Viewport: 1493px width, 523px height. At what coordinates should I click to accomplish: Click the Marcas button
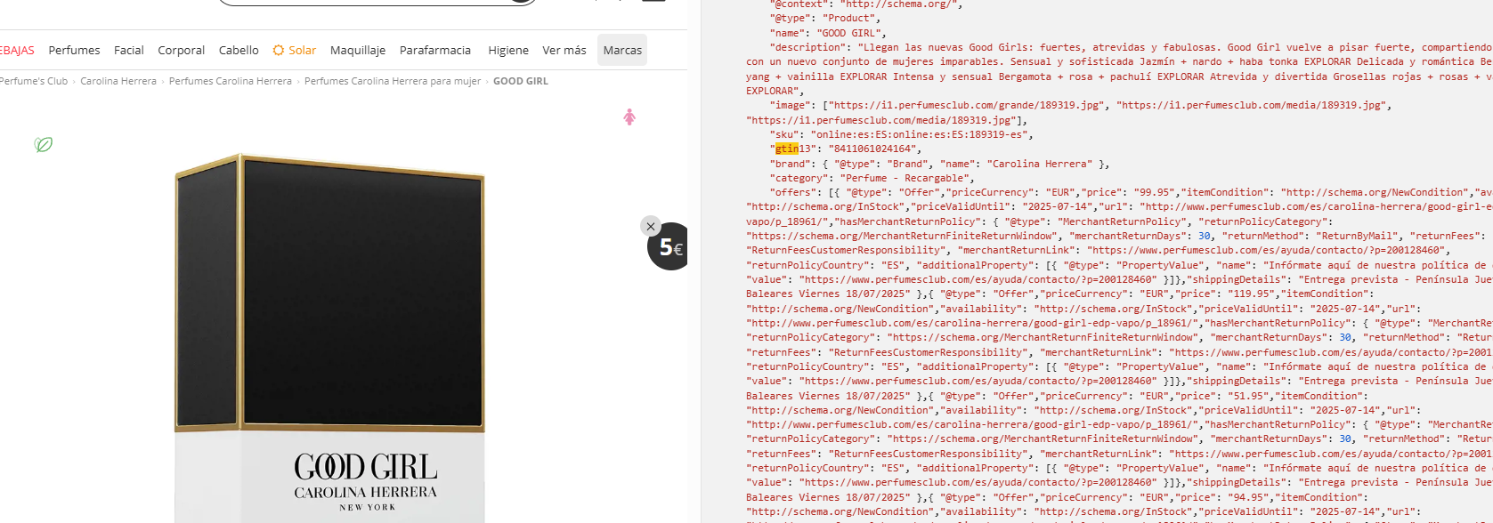pyautogui.click(x=622, y=51)
